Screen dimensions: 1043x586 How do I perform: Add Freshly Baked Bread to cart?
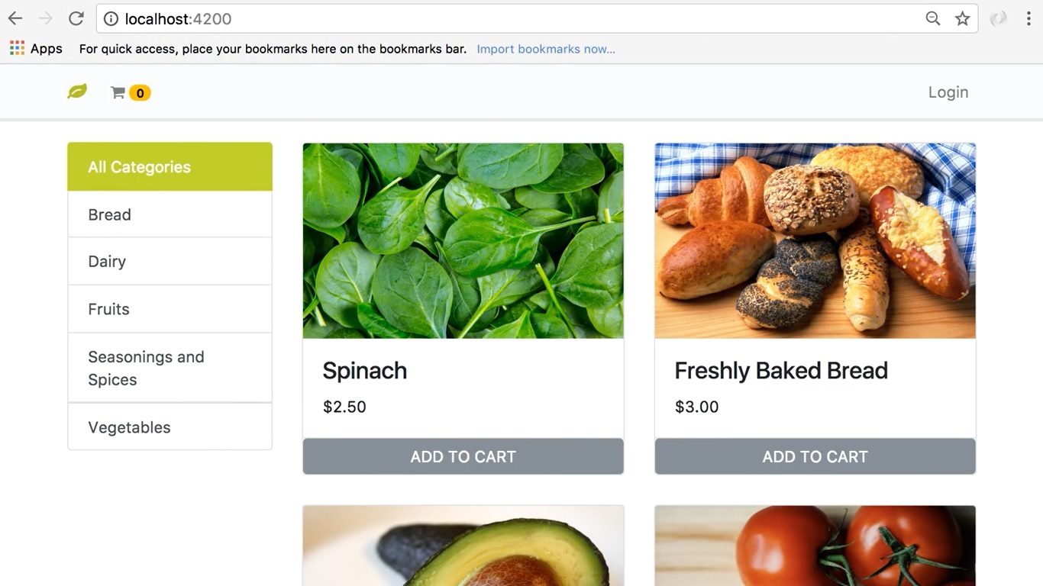pyautogui.click(x=815, y=456)
